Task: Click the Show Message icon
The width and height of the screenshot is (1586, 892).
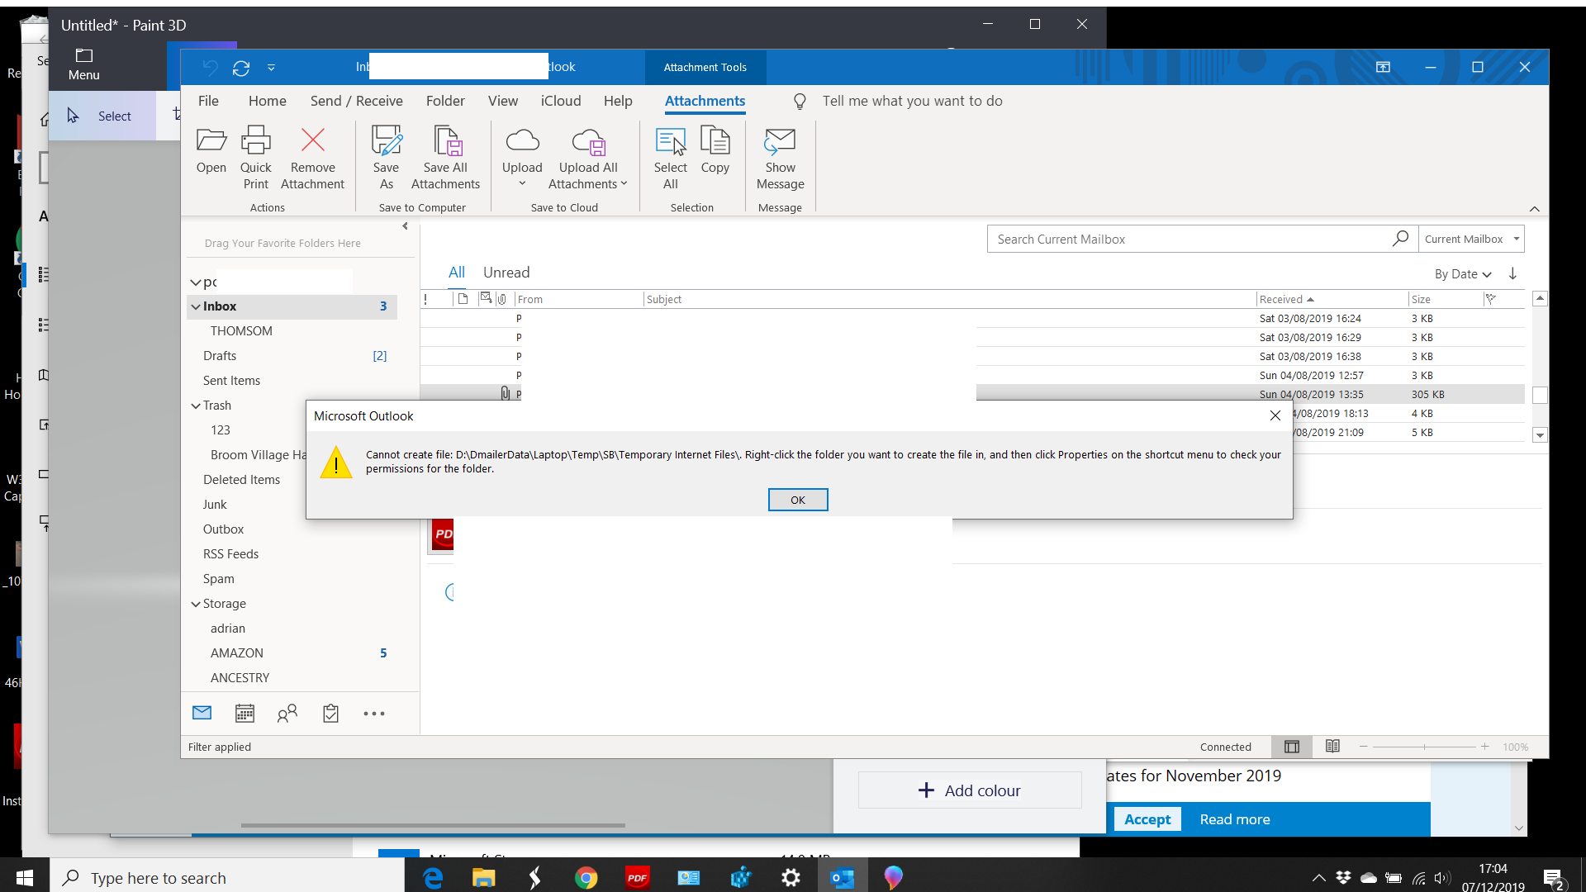Action: pos(780,141)
